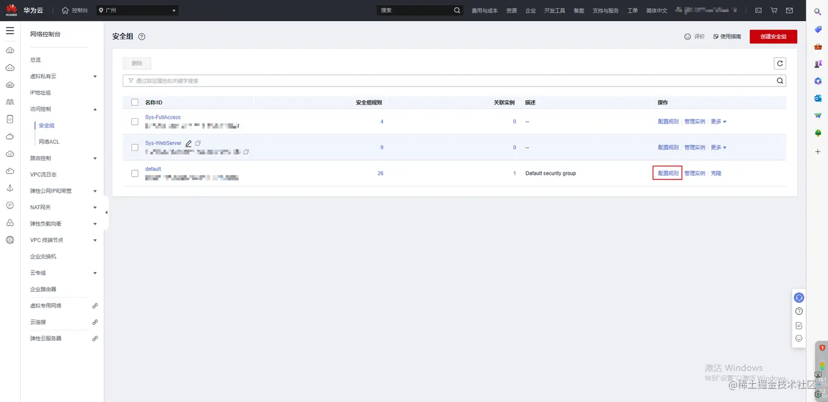
Task: Open the blue shopping tag sidebar icon
Action: (x=818, y=29)
